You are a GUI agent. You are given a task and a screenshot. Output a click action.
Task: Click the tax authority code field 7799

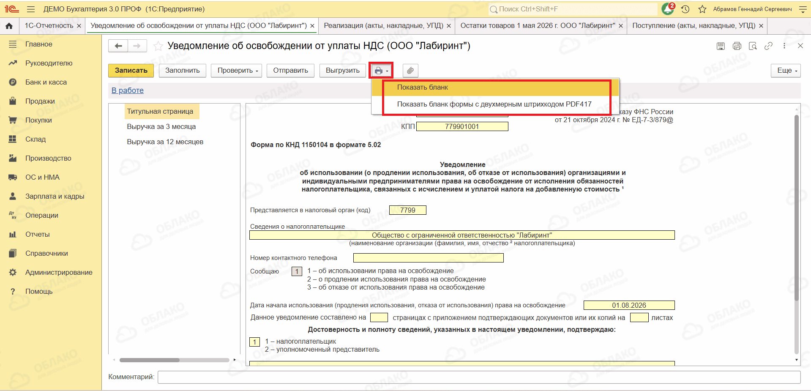click(x=408, y=210)
